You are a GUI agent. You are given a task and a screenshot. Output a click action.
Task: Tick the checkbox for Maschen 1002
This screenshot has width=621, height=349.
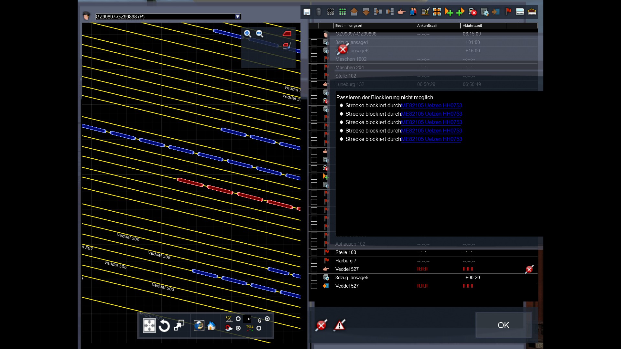coord(314,59)
